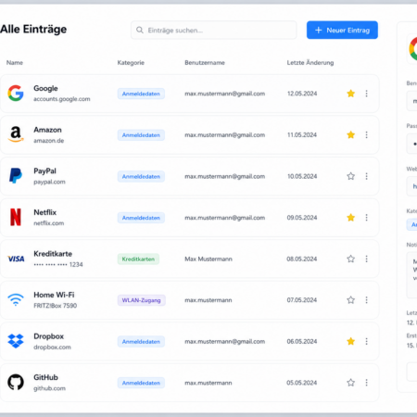Click the date 12.05.2024
417x417 pixels.
click(x=302, y=94)
